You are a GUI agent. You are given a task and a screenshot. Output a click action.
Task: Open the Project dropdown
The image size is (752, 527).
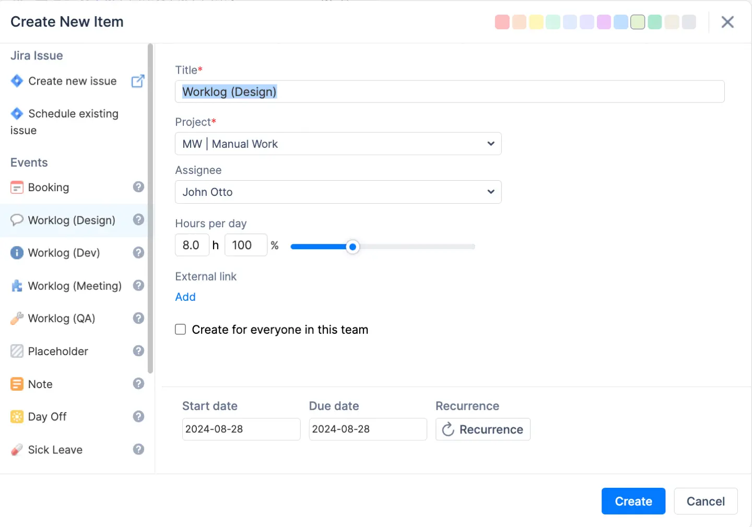click(x=338, y=144)
